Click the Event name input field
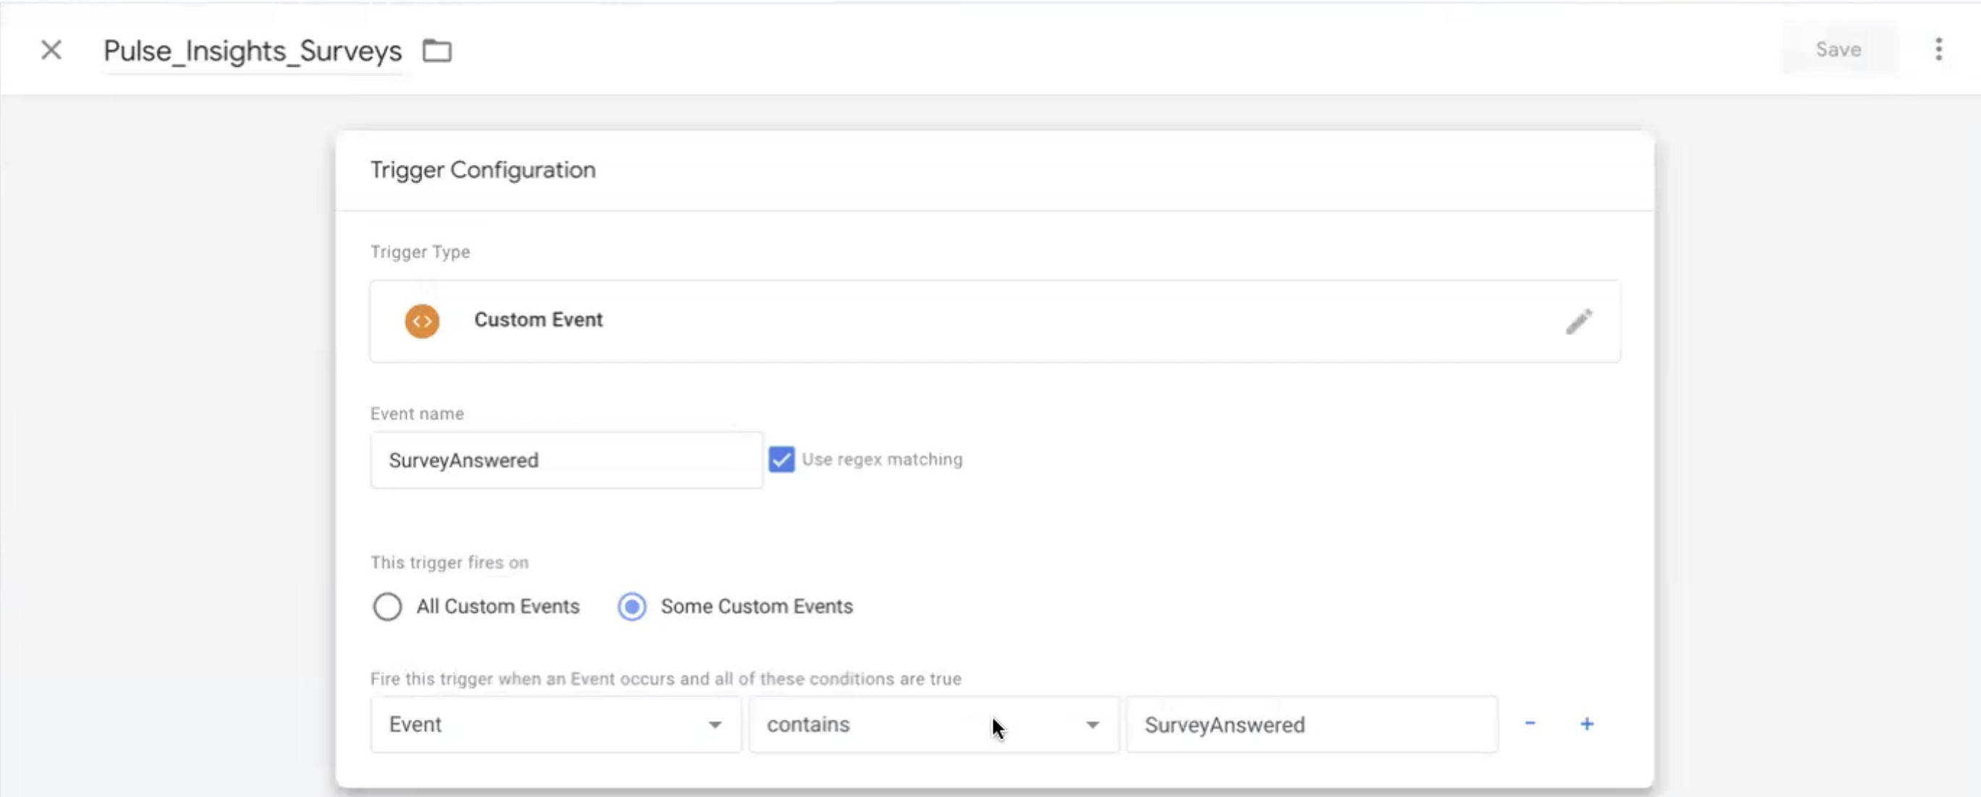This screenshot has width=1981, height=797. click(566, 460)
